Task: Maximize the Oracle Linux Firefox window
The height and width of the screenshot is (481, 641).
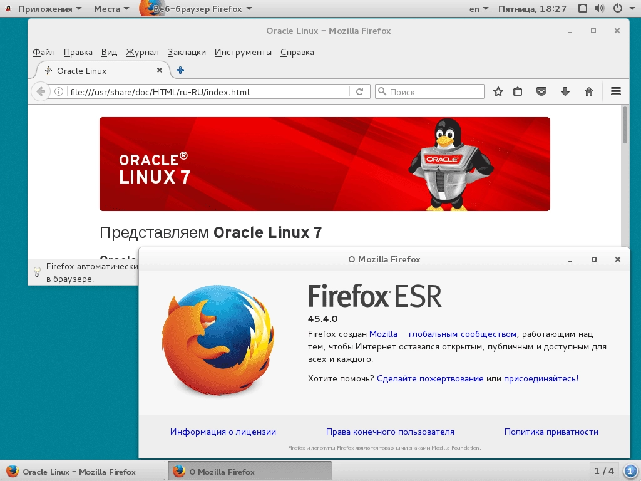Action: coord(593,31)
